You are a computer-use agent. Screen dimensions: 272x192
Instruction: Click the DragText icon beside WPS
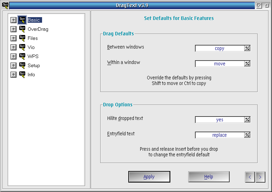(x=22, y=56)
